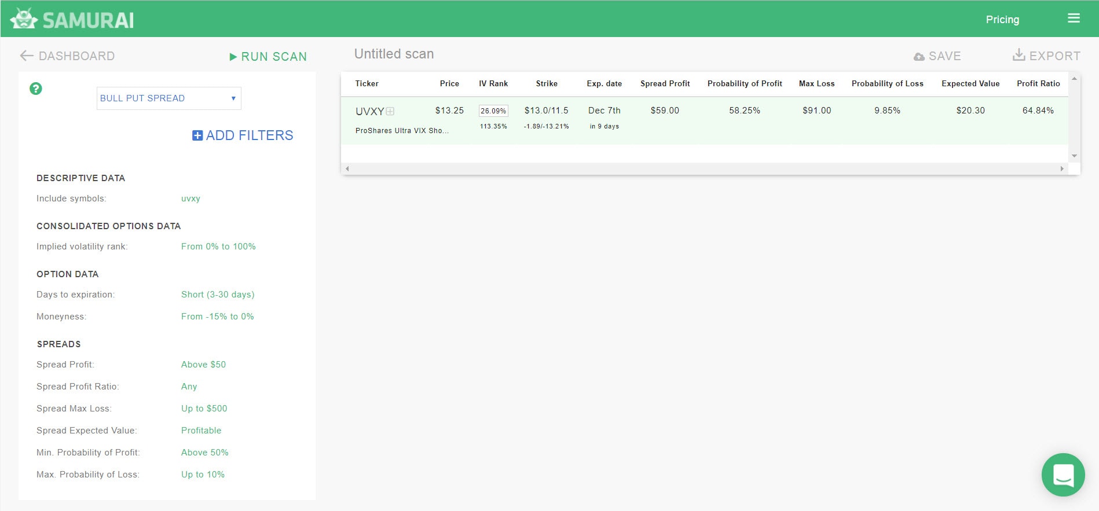Open the Pricing page
This screenshot has width=1099, height=511.
(1002, 19)
